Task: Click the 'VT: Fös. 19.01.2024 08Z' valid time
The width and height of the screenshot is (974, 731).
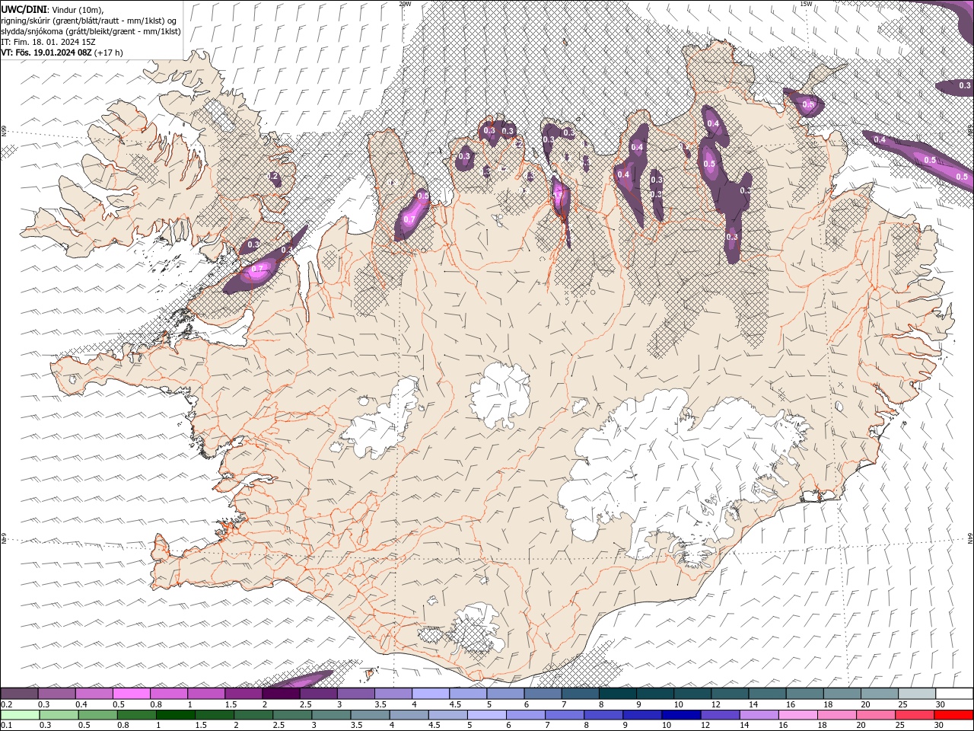Action: [46, 53]
